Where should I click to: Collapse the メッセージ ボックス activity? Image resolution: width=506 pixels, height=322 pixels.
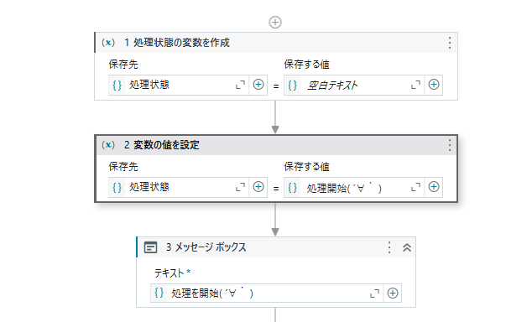point(407,247)
